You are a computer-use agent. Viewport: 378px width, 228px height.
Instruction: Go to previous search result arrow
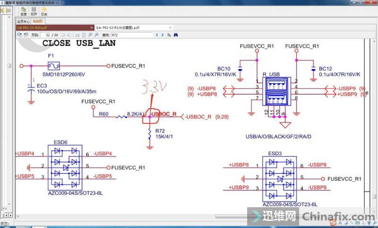click(157, 35)
